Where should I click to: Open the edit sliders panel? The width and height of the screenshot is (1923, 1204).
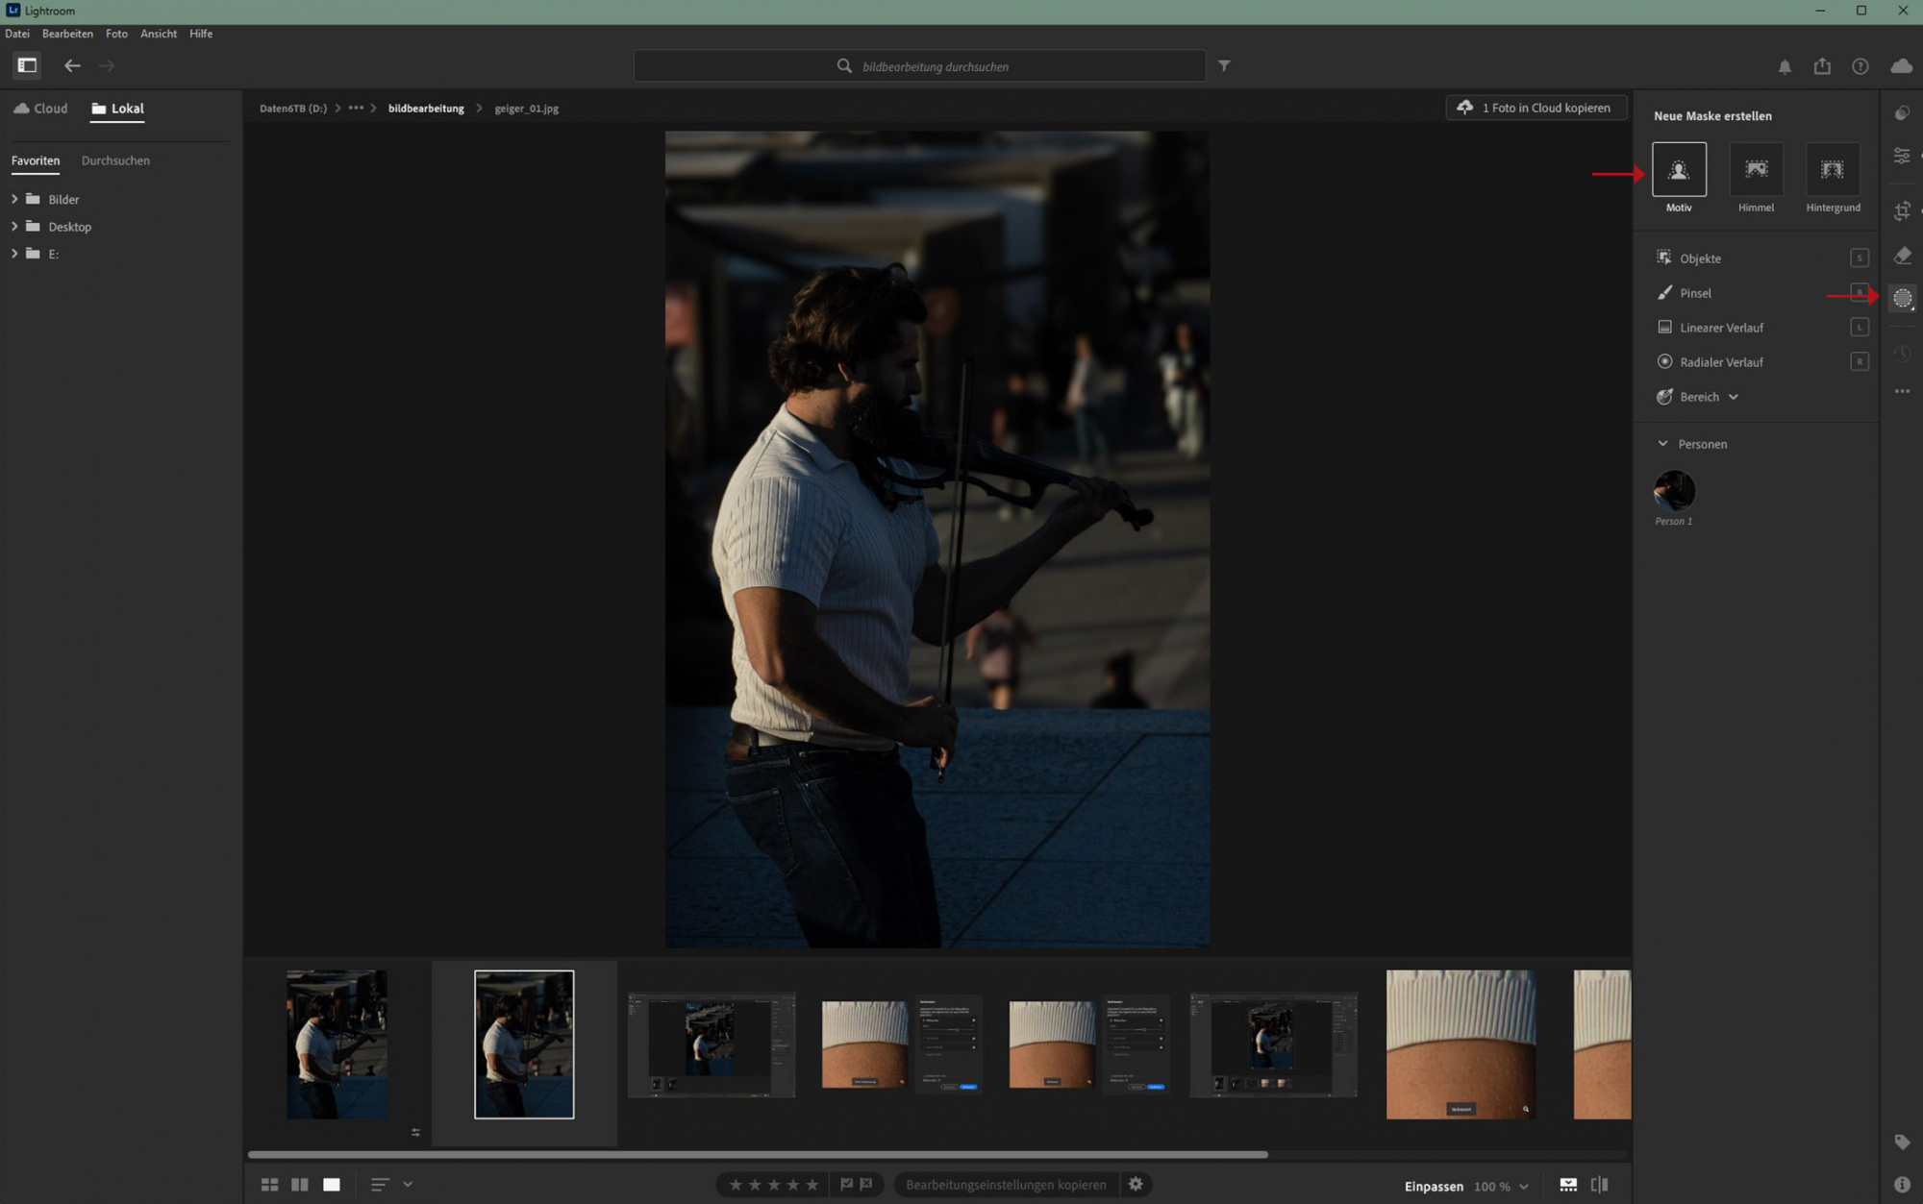point(1902,156)
